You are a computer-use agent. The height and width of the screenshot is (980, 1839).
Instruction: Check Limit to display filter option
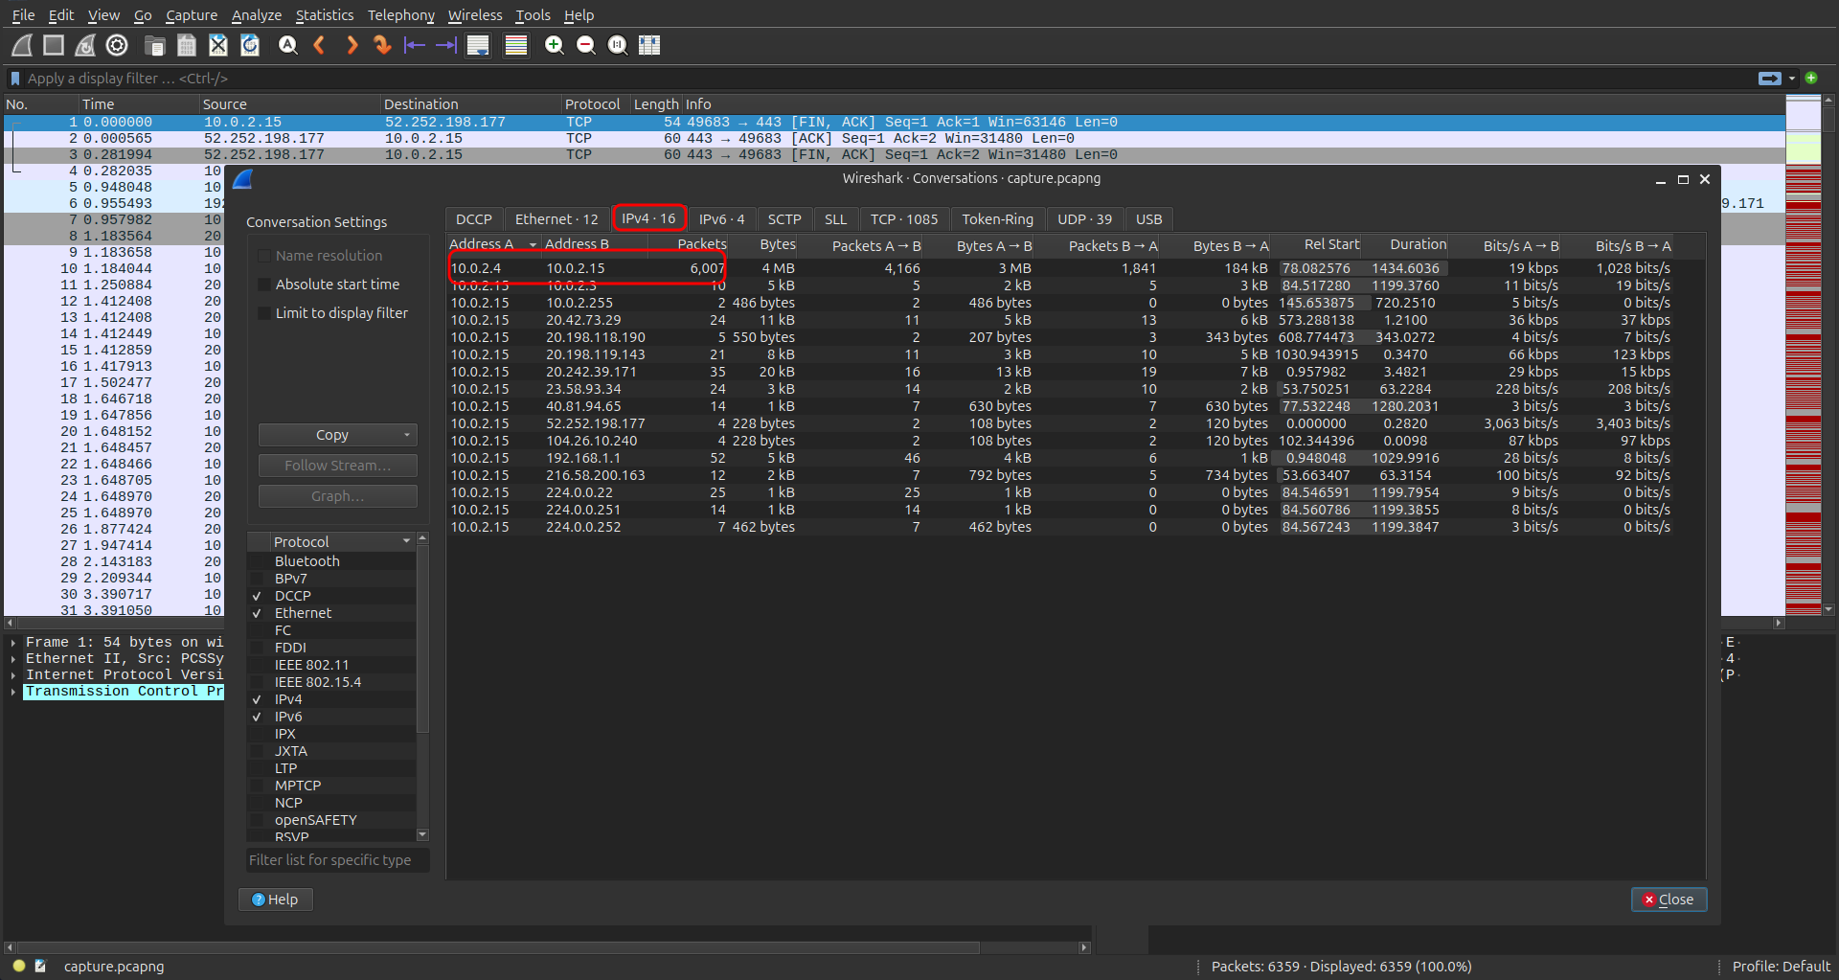pos(264,313)
